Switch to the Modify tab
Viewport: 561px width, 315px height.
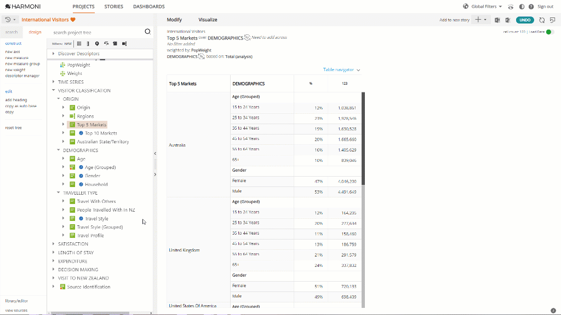[174, 20]
